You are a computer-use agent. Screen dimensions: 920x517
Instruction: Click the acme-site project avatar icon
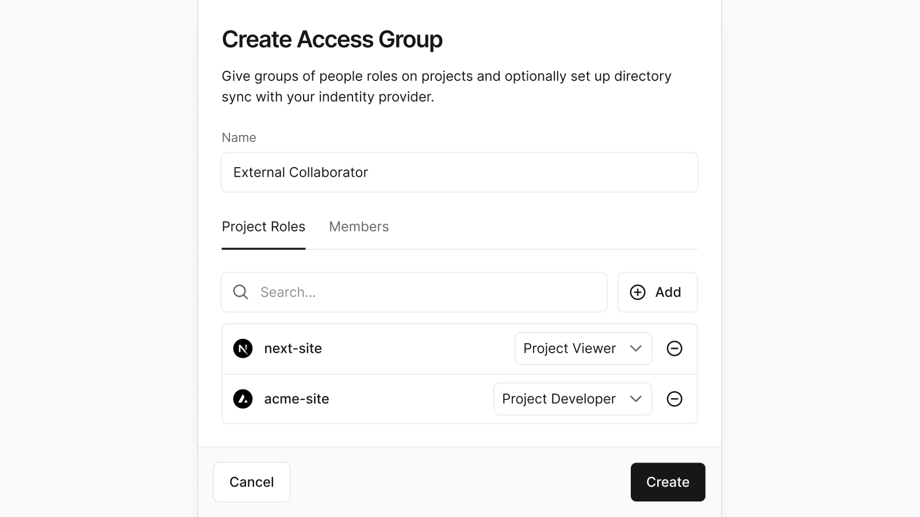243,399
